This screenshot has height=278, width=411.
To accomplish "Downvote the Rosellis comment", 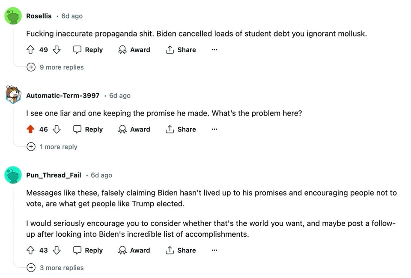I will tap(57, 50).
